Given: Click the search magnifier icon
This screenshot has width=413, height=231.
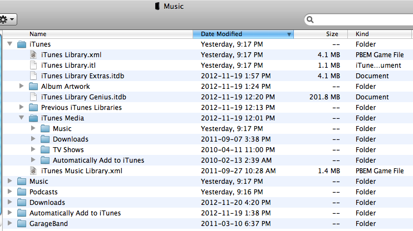Looking at the screenshot, I should coord(310,19).
